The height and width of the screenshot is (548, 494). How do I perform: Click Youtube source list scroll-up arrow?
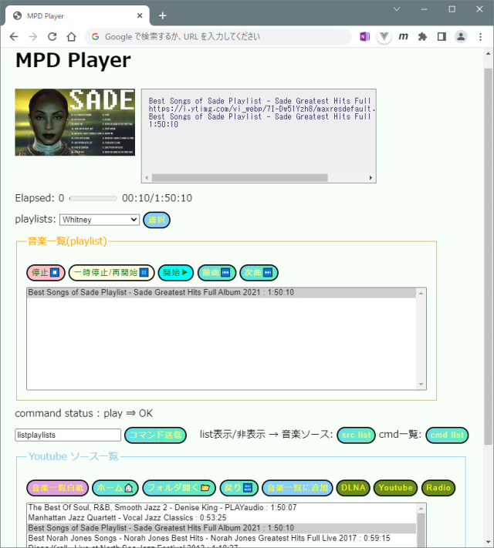point(421,509)
